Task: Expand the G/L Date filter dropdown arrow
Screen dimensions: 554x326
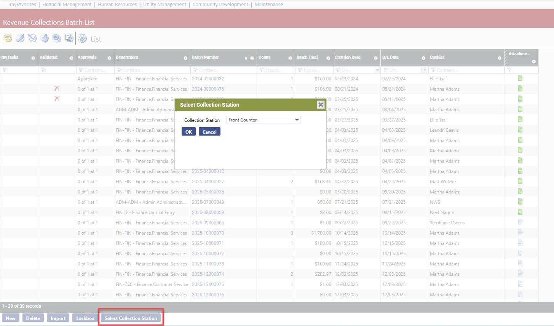Action: [x=425, y=70]
